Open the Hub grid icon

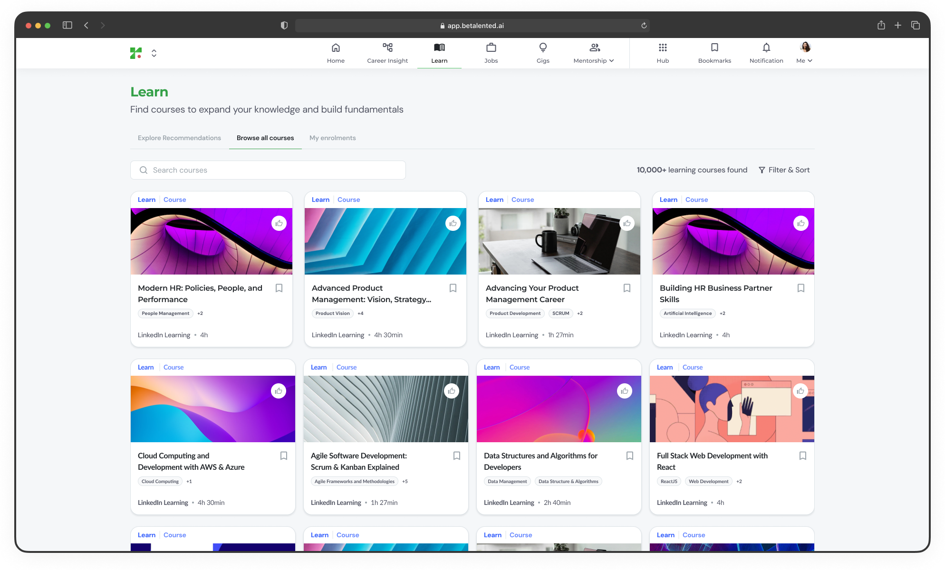(663, 47)
